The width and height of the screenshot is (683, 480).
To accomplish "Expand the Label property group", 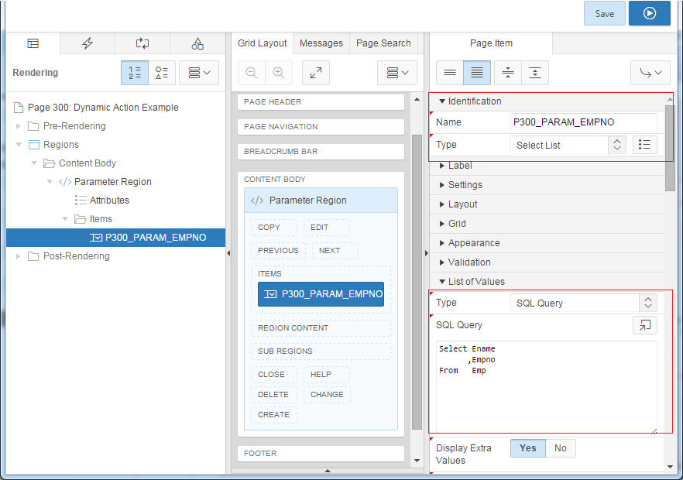I will point(441,166).
